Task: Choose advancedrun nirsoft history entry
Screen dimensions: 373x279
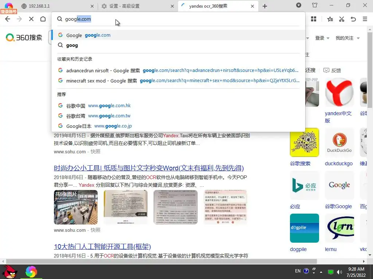Action: click(178, 70)
